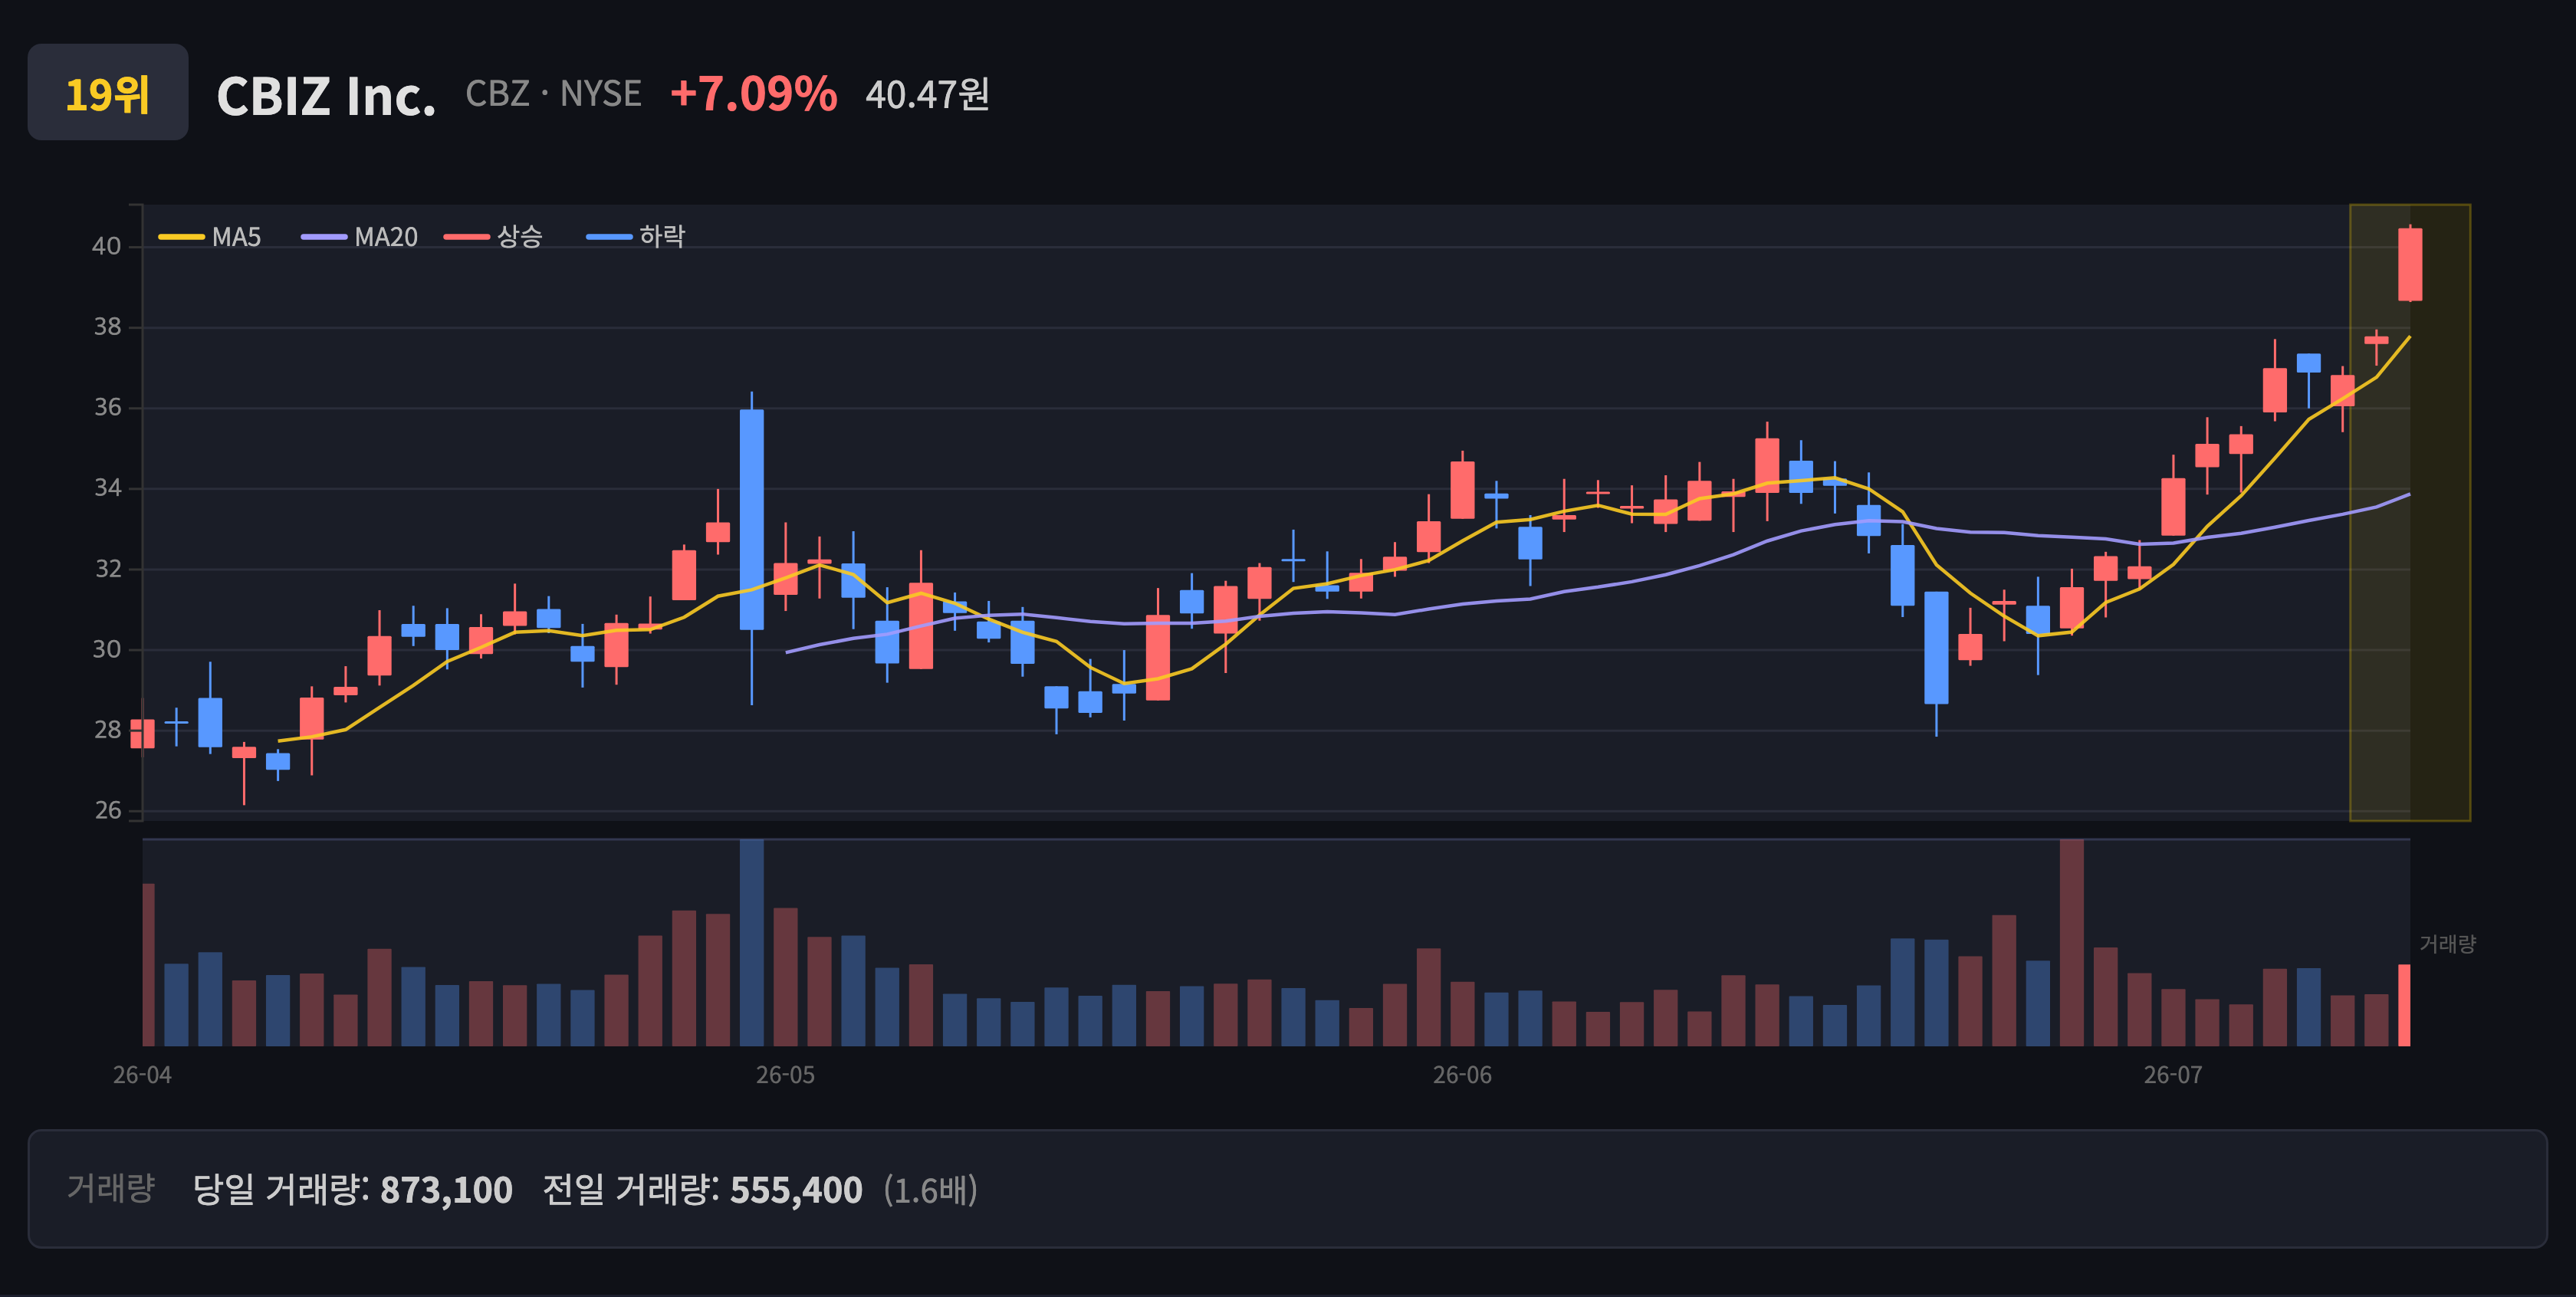The height and width of the screenshot is (1297, 2576).
Task: Click the red 상승 legend line swatch
Action: [467, 237]
